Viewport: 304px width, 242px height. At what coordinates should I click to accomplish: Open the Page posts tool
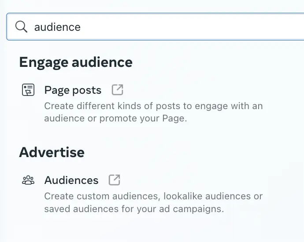coord(73,90)
